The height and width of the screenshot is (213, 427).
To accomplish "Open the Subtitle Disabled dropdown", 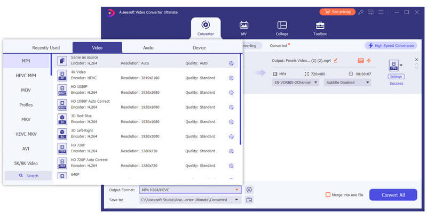I will 347,83.
